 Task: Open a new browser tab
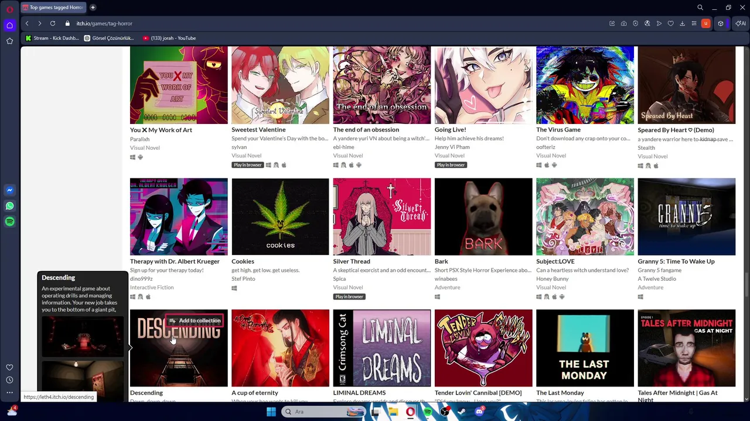(93, 8)
